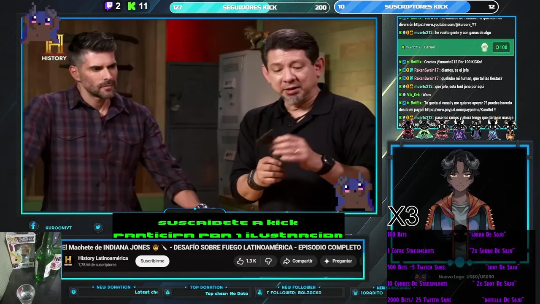540x304 pixels.
Task: Select the orange pumpkin chat sprite avatar
Action: click(510, 130)
